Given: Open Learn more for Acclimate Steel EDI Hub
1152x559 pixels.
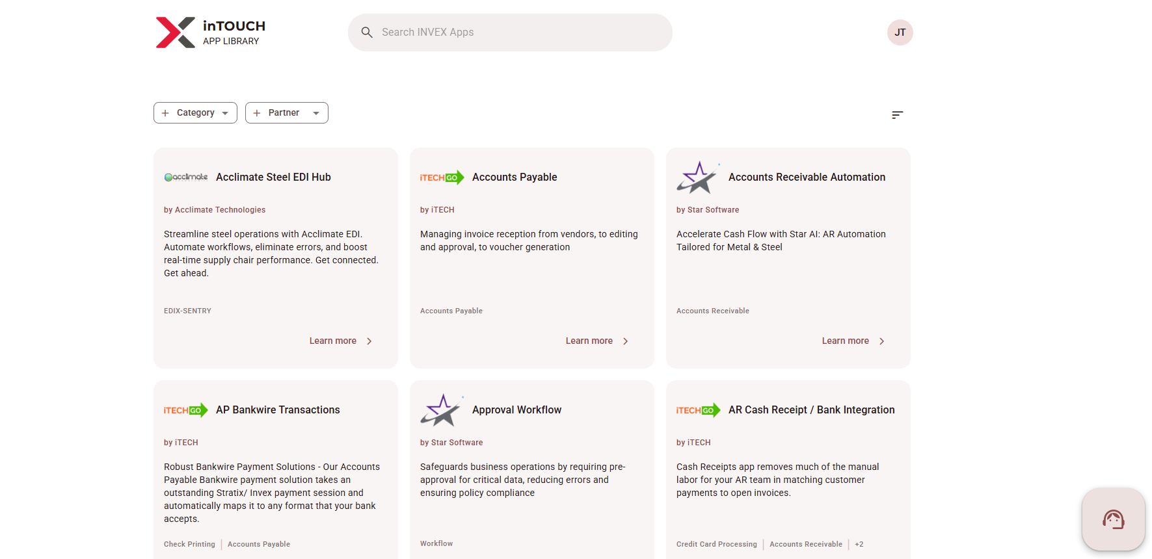Looking at the screenshot, I should pyautogui.click(x=333, y=341).
